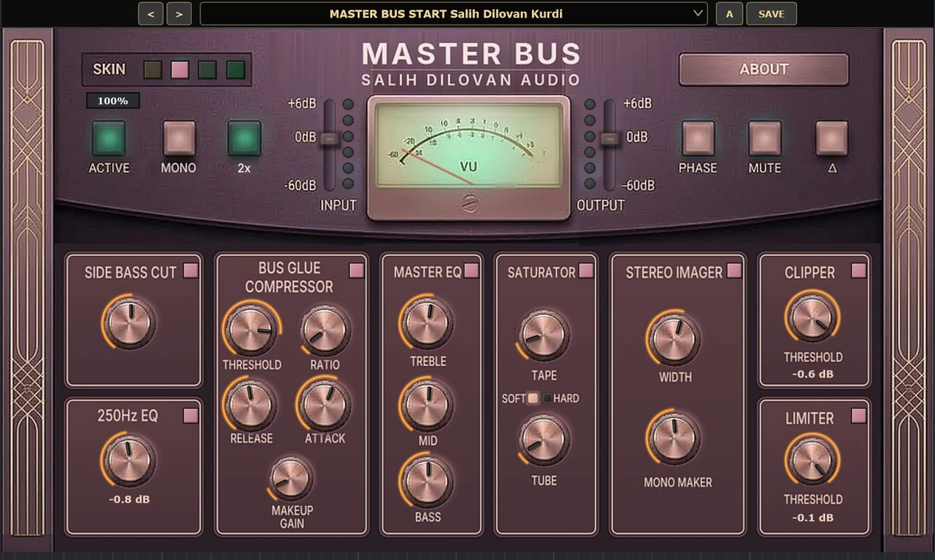
Task: Enable the STEREO IMAGER module
Action: (734, 271)
